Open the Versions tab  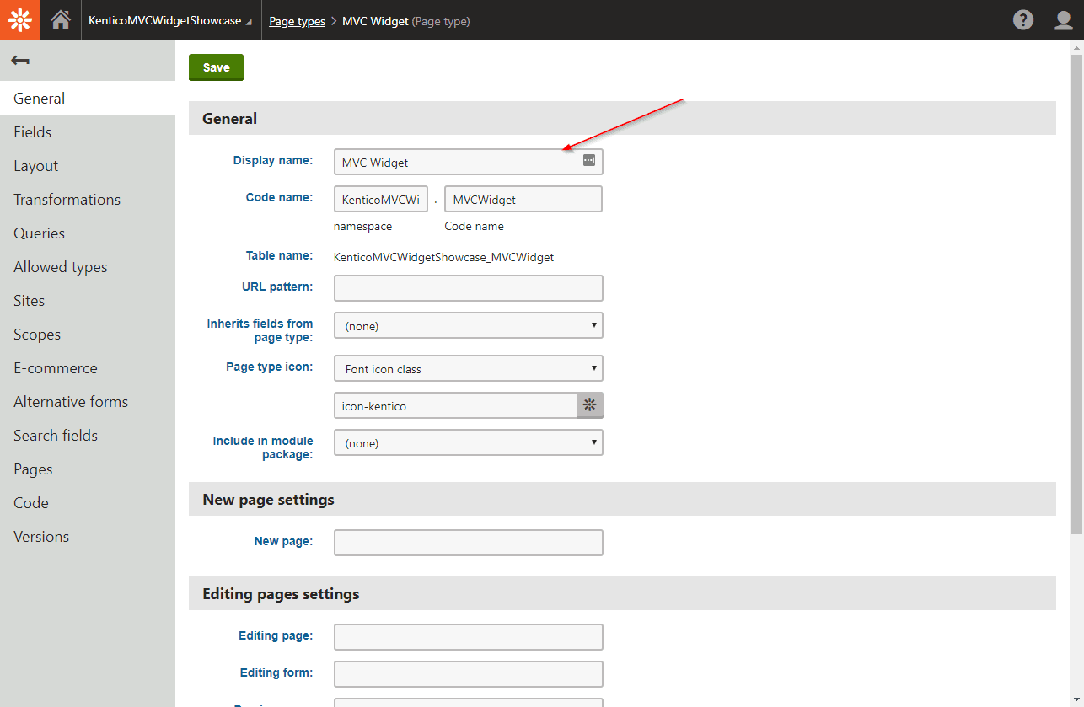point(88,536)
